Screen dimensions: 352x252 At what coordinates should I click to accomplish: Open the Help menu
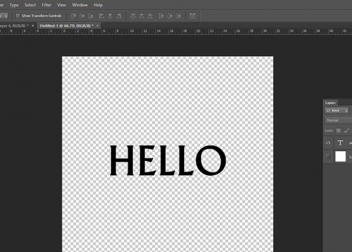(98, 5)
